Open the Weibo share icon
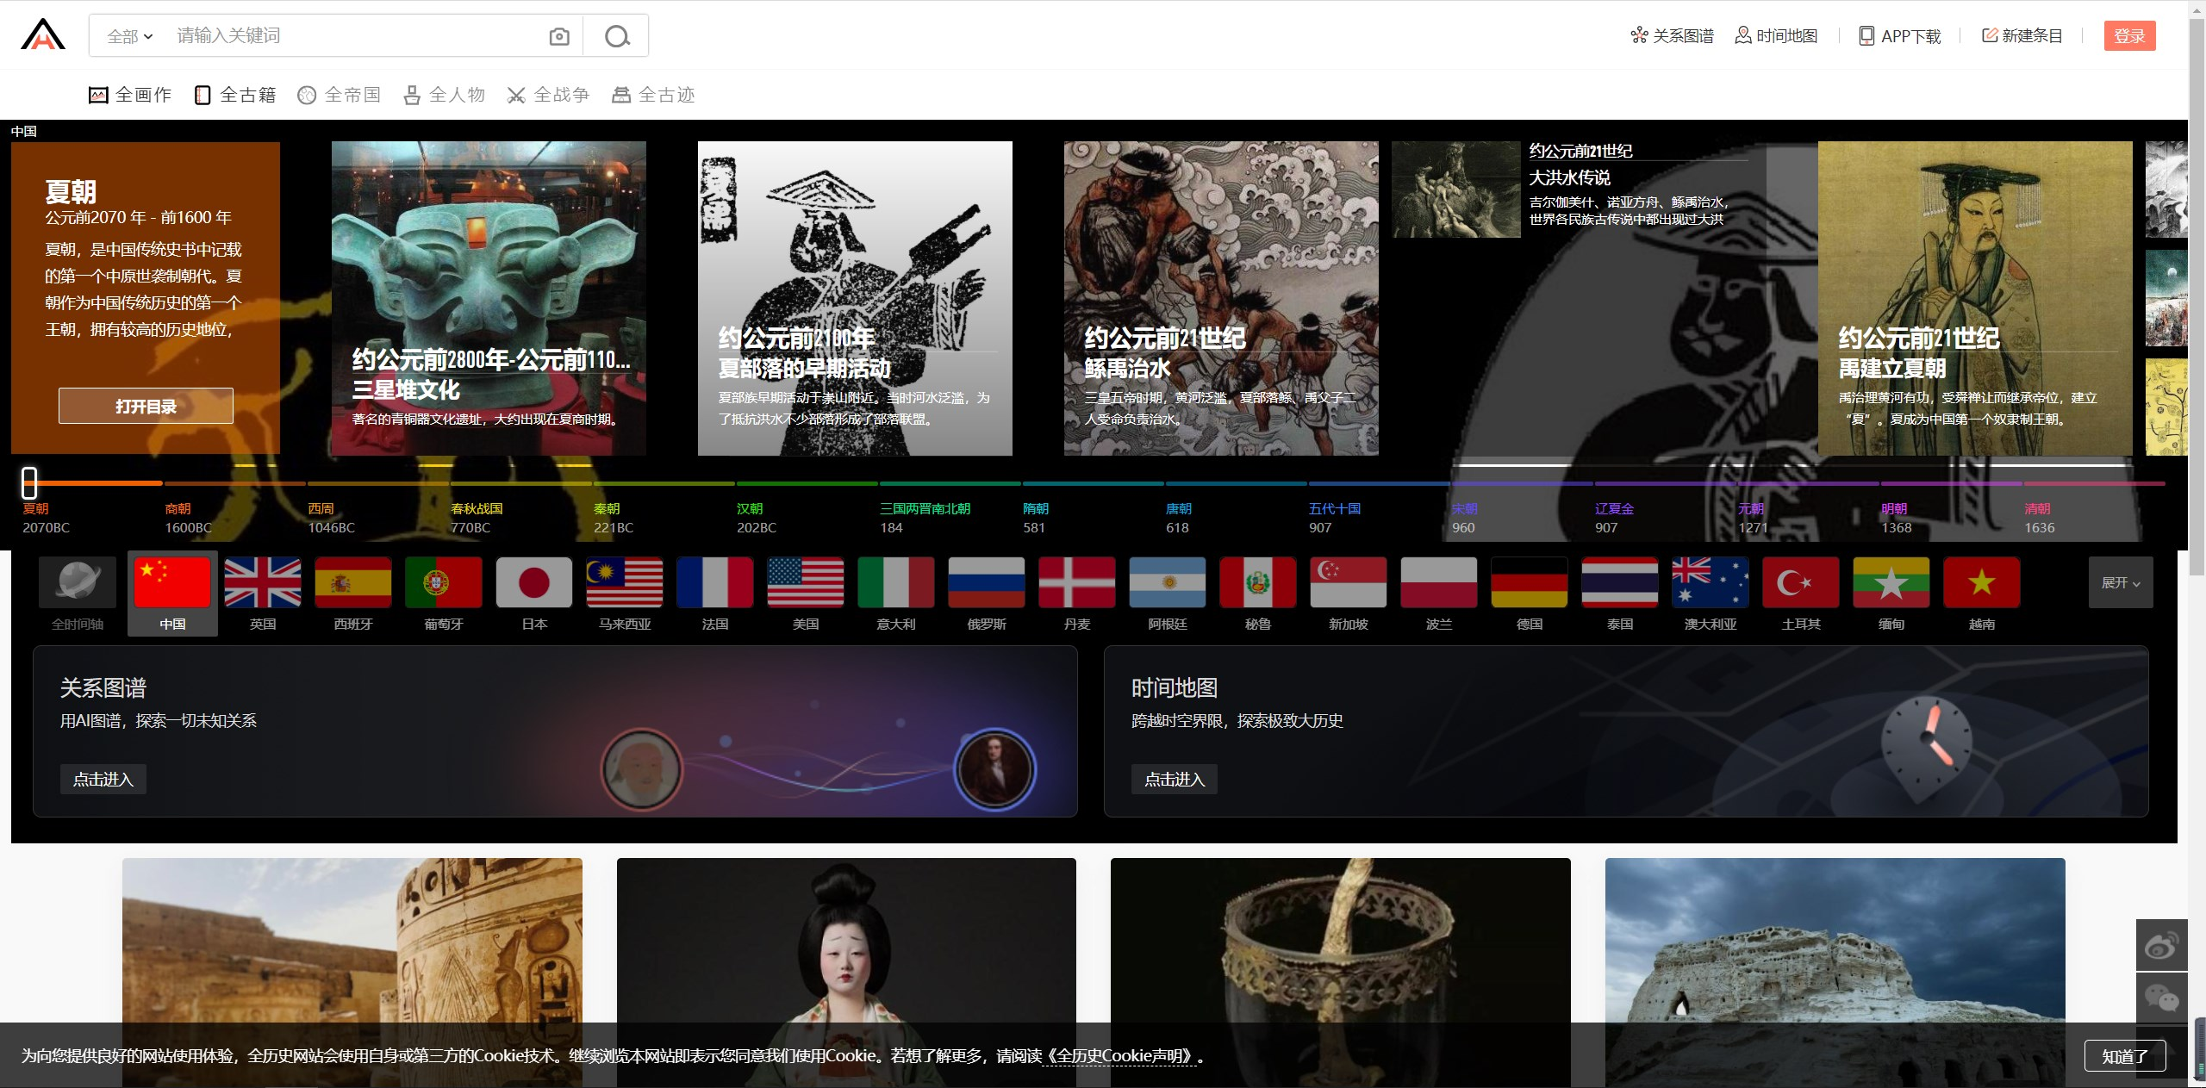The image size is (2206, 1088). [x=2161, y=945]
